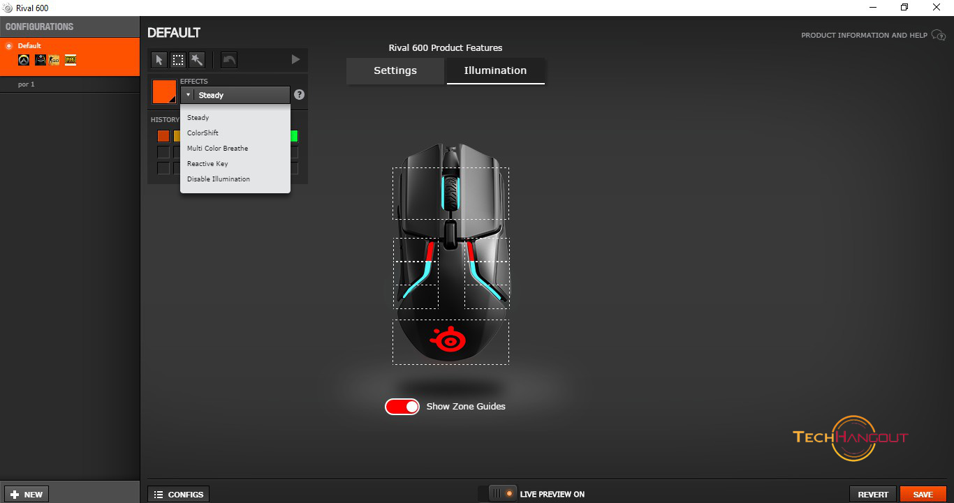This screenshot has width=954, height=503.
Task: Click the Dota game icon under Default
Action: point(40,60)
